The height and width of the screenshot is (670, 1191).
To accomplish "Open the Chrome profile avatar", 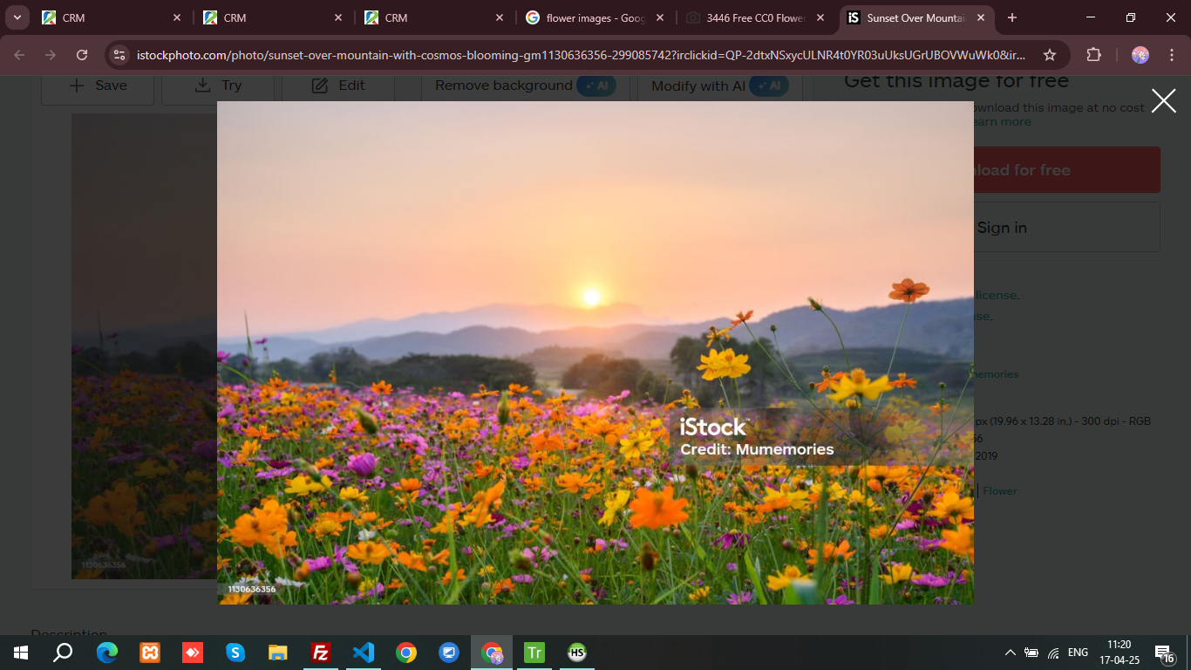I will click(1140, 55).
